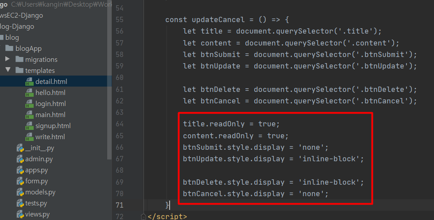Click the 'let btnUpdate' declaration line

[300, 66]
